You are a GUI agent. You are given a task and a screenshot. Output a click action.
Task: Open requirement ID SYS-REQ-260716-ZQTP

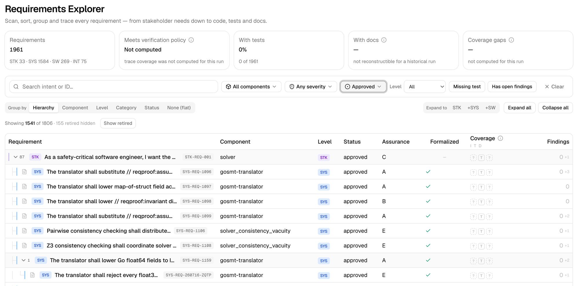coord(188,275)
